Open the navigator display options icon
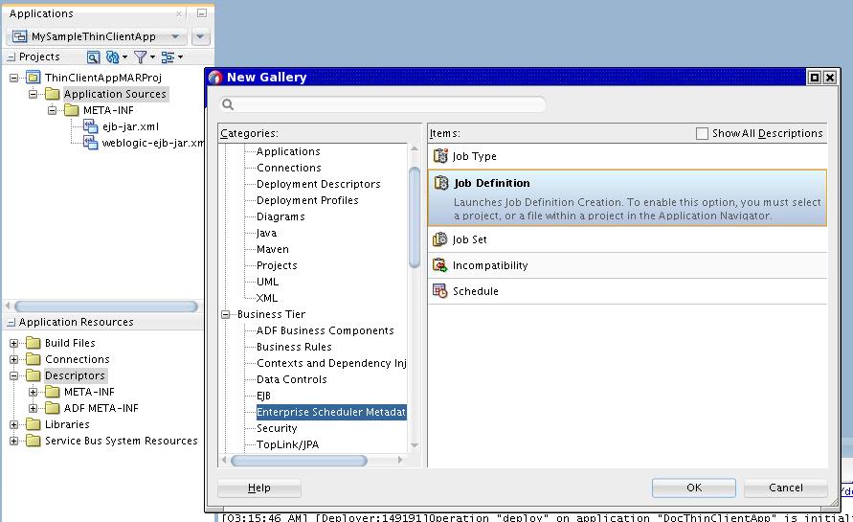The width and height of the screenshot is (853, 522). coord(168,57)
